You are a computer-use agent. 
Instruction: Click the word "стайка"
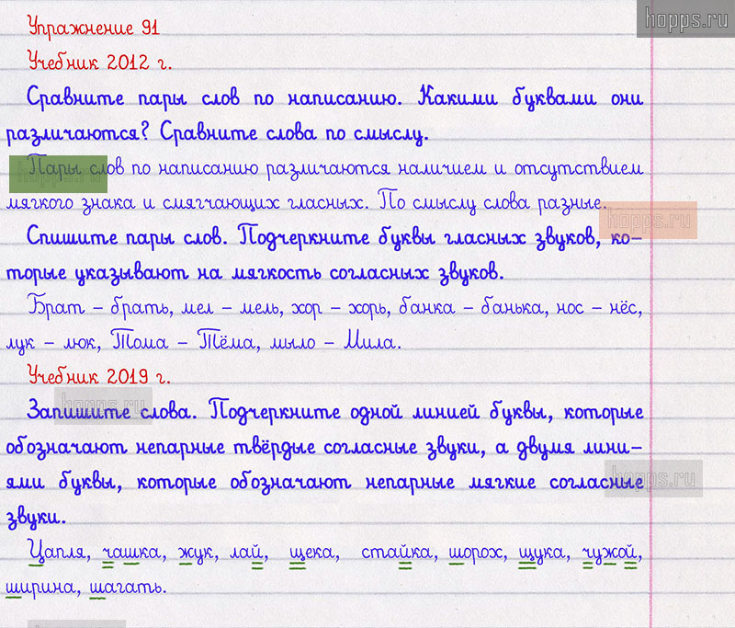tap(397, 552)
